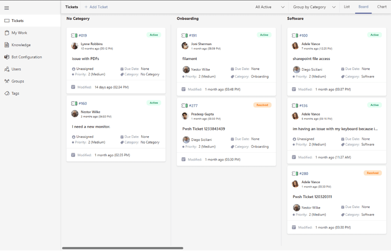Click Diego Siciliani assignee avatar on ticket #277
The width and height of the screenshot is (391, 252).
pyautogui.click(x=186, y=140)
